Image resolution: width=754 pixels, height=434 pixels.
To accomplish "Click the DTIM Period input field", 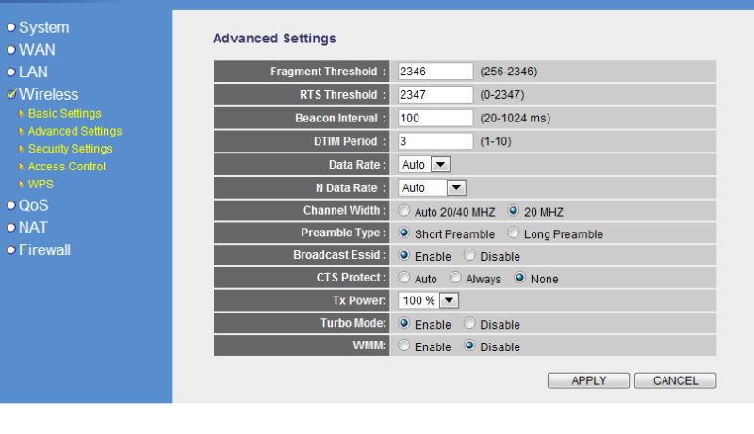I will [435, 141].
